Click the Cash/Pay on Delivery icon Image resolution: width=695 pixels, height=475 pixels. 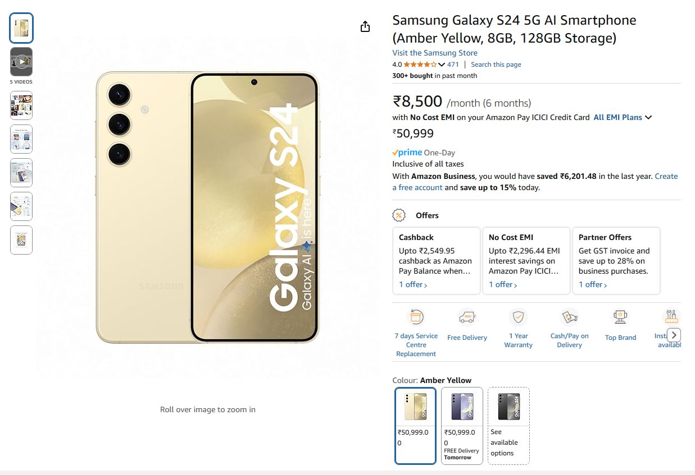(569, 316)
